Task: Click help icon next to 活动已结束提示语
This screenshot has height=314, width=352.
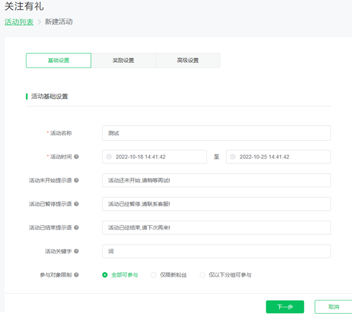Action: click(76, 228)
